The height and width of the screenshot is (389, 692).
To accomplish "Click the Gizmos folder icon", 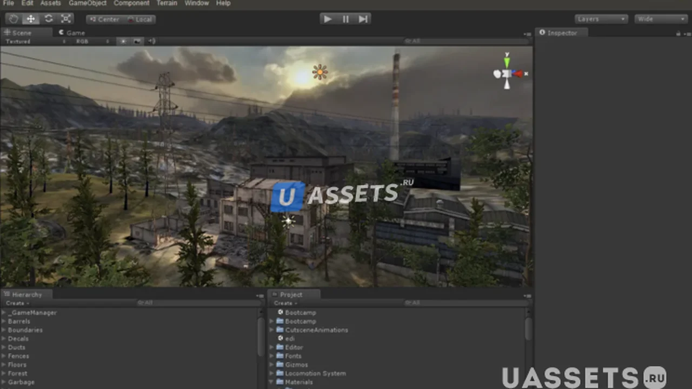I will point(280,364).
